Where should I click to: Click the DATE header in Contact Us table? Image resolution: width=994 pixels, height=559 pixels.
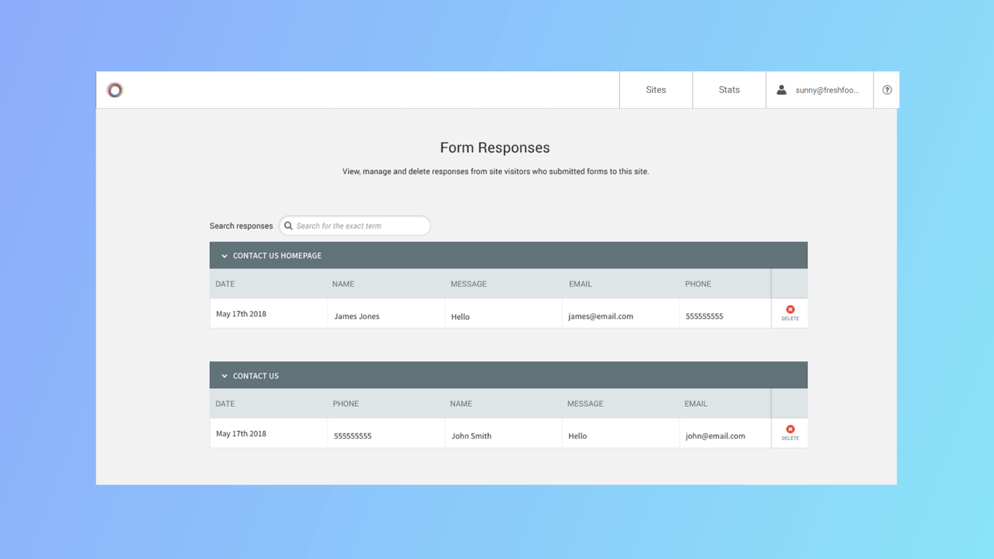pos(225,404)
